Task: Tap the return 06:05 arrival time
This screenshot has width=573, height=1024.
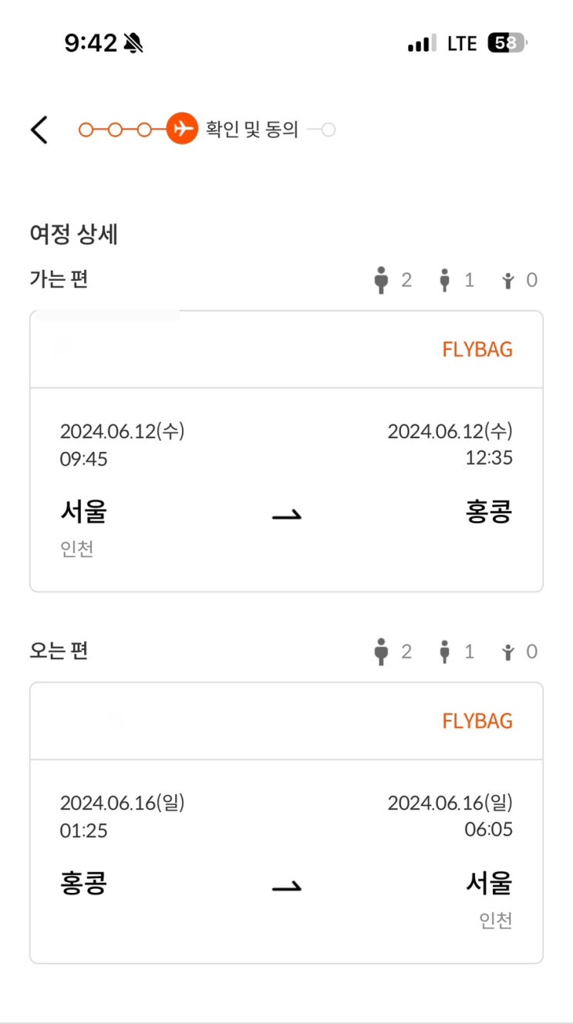Action: [x=488, y=830]
